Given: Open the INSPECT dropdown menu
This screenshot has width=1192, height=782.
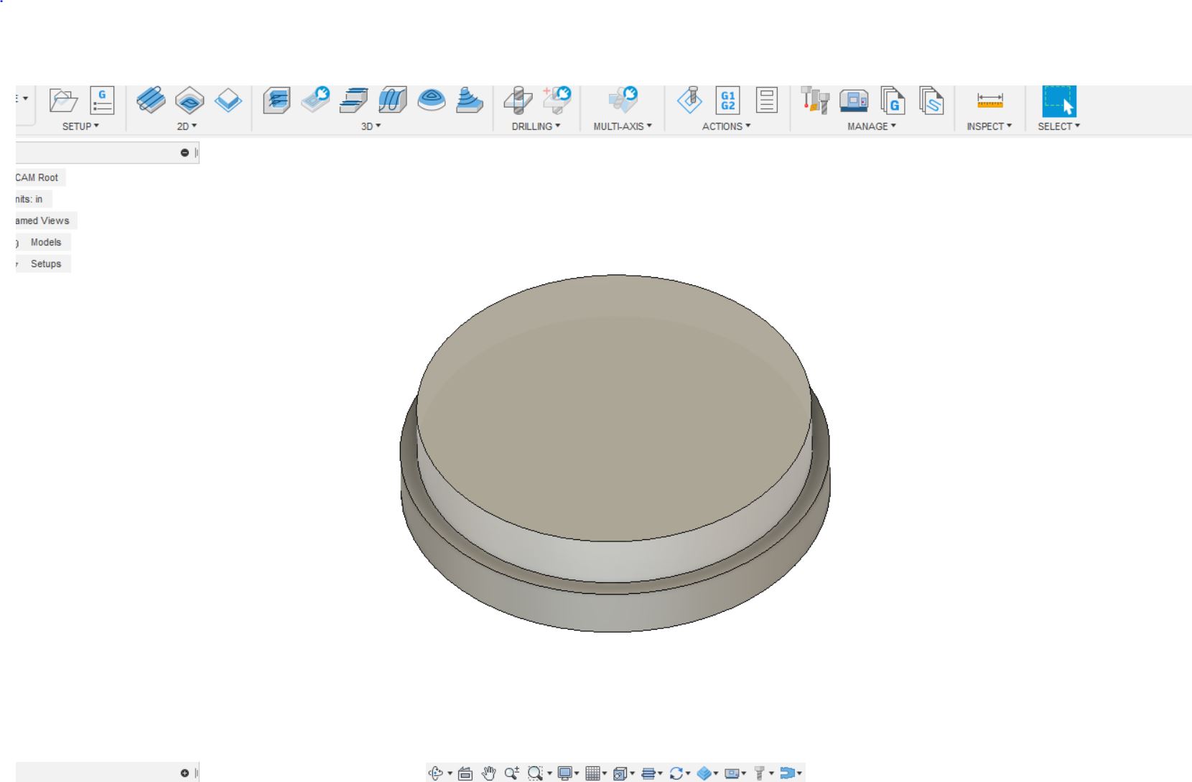Looking at the screenshot, I should pyautogui.click(x=989, y=126).
